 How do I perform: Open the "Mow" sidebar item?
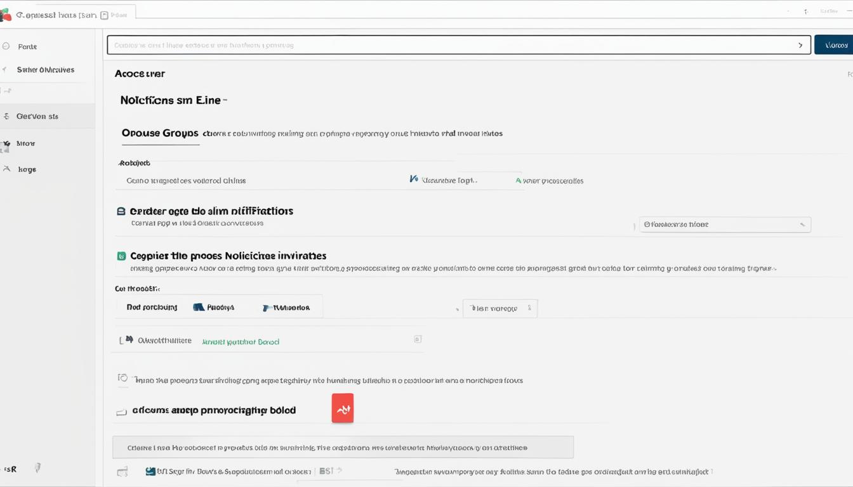(x=25, y=143)
